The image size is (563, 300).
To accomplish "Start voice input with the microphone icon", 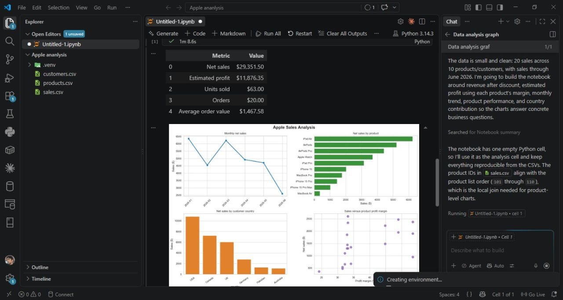I will (x=536, y=266).
